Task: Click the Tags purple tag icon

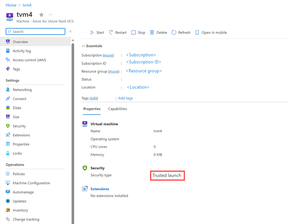Action: coord(8,69)
